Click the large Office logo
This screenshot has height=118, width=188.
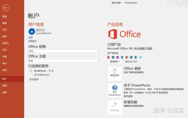coord(125,34)
